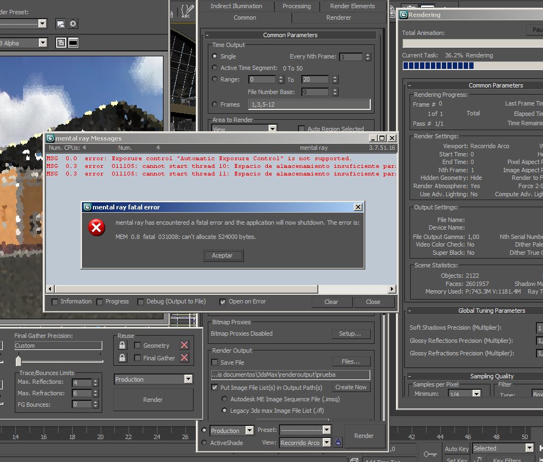The height and width of the screenshot is (462, 543).
Task: Click the Messages horizontal scrollbar thumb
Action: click(186, 289)
